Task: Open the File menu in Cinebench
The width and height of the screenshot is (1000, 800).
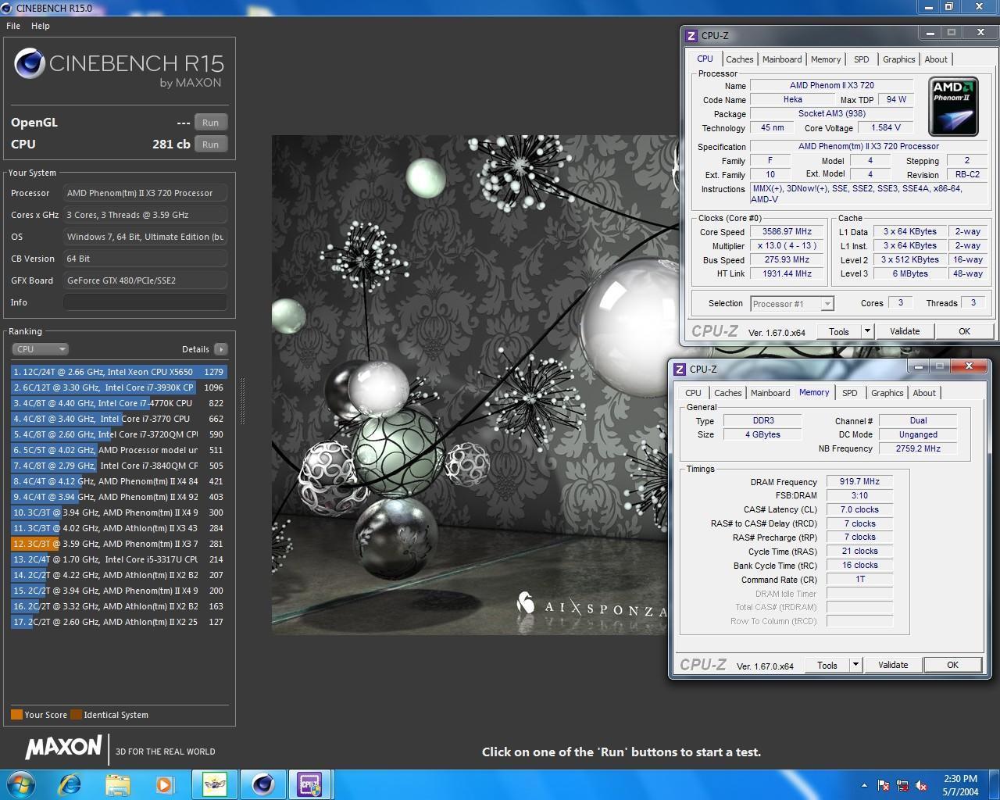Action: (13, 26)
